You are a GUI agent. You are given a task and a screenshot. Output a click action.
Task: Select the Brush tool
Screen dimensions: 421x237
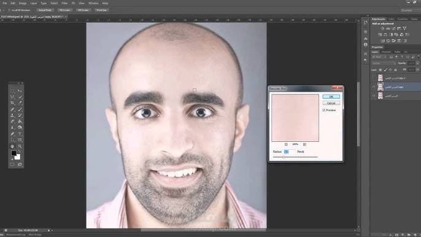point(20,109)
